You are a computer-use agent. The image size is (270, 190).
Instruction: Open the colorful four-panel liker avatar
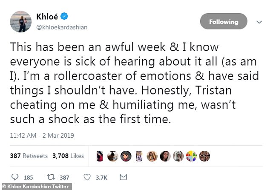(192, 156)
